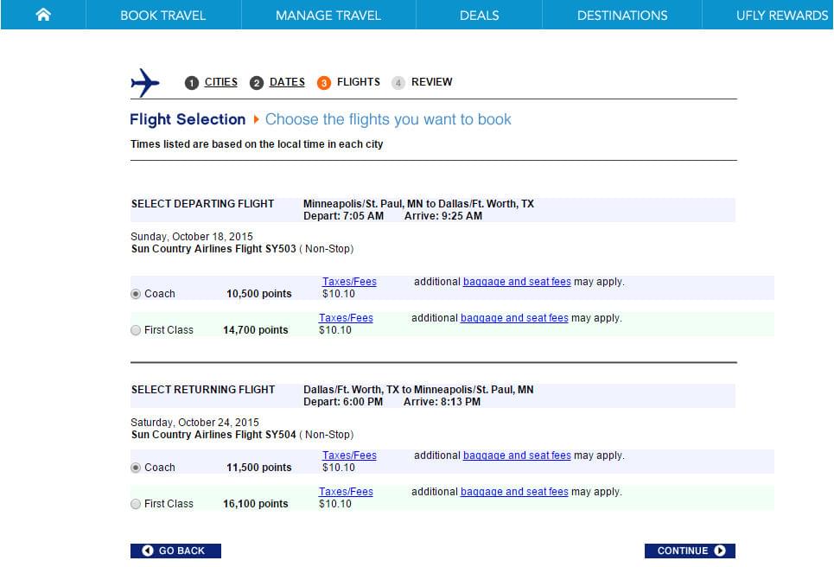Click the Review step label
Viewport: 834px width, 567px height.
point(432,82)
